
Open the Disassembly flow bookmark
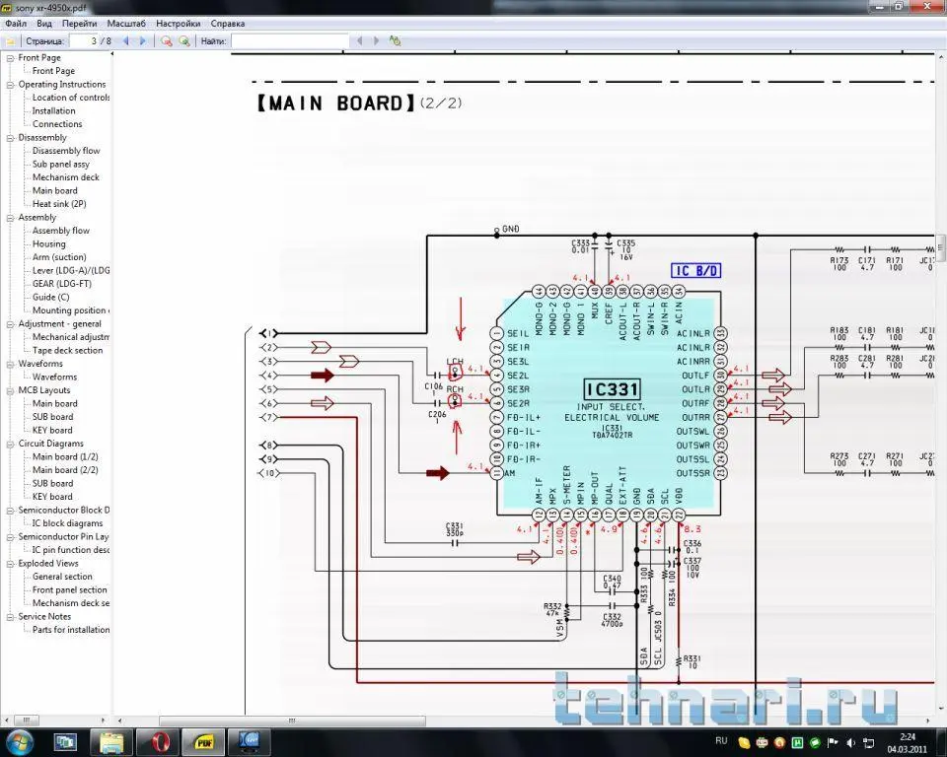pos(66,151)
